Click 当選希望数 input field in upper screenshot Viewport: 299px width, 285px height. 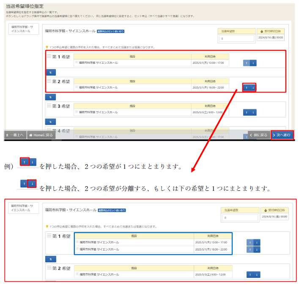pos(236,39)
